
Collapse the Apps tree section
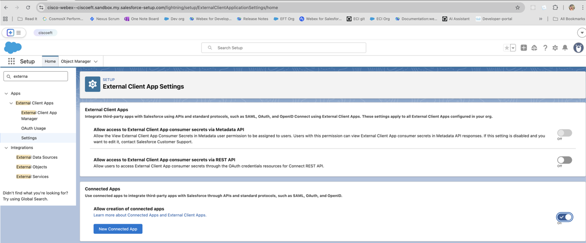point(6,93)
